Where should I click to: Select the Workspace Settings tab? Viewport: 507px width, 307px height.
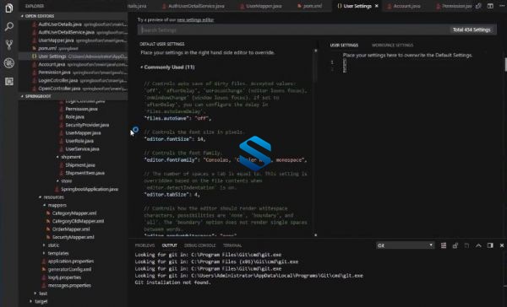coord(392,46)
